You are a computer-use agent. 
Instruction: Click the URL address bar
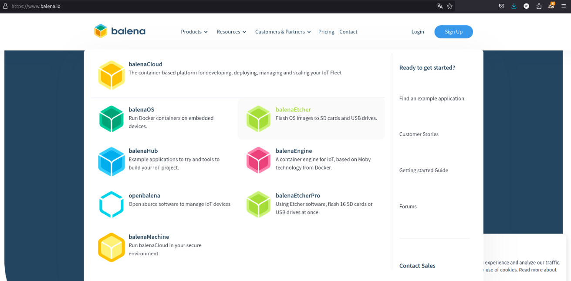tap(218, 6)
